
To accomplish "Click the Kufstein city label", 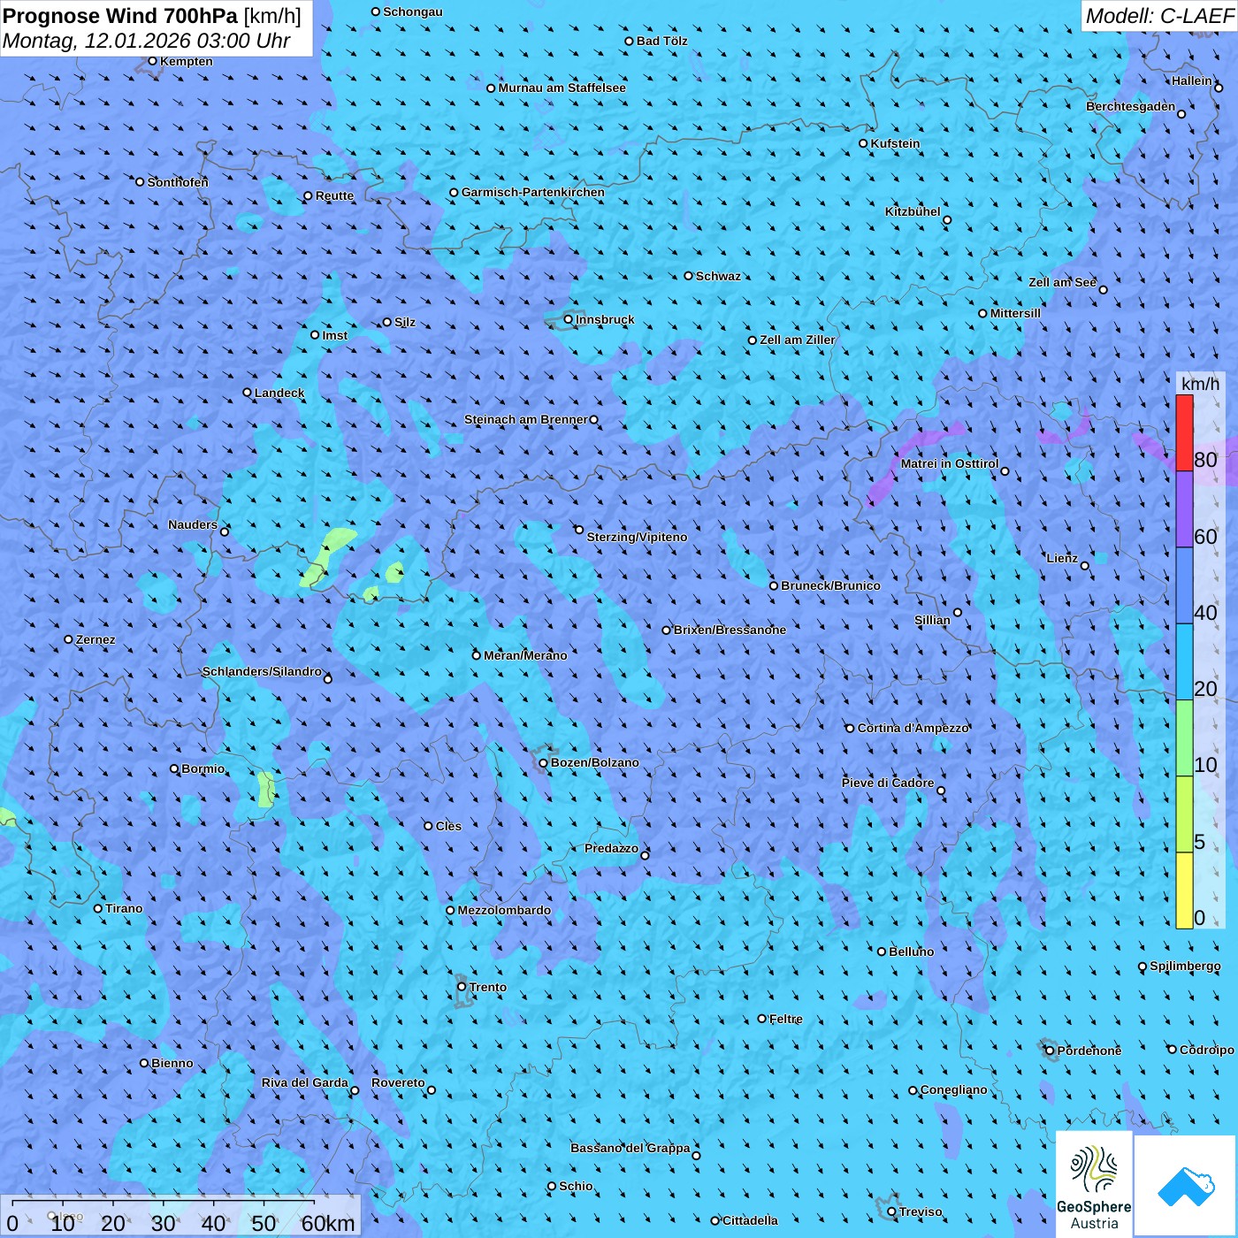I will point(895,143).
